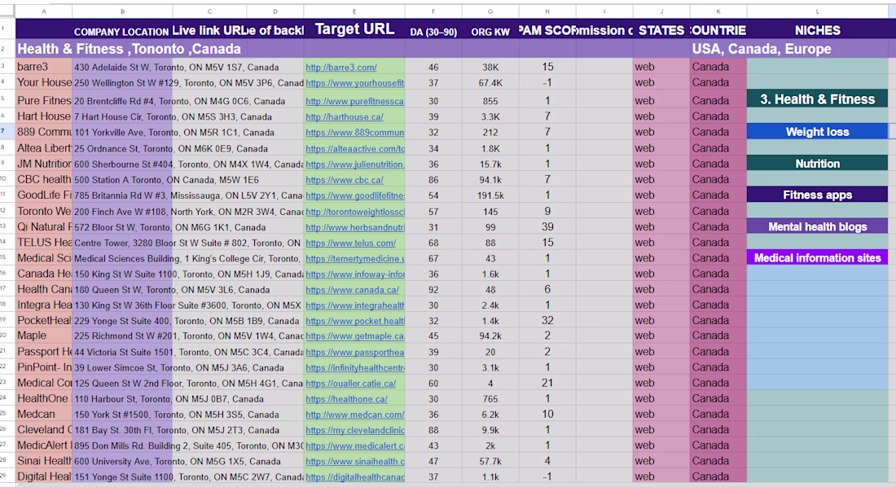Select the HealthOne company name cell
Image resolution: width=896 pixels, height=487 pixels.
pos(44,398)
